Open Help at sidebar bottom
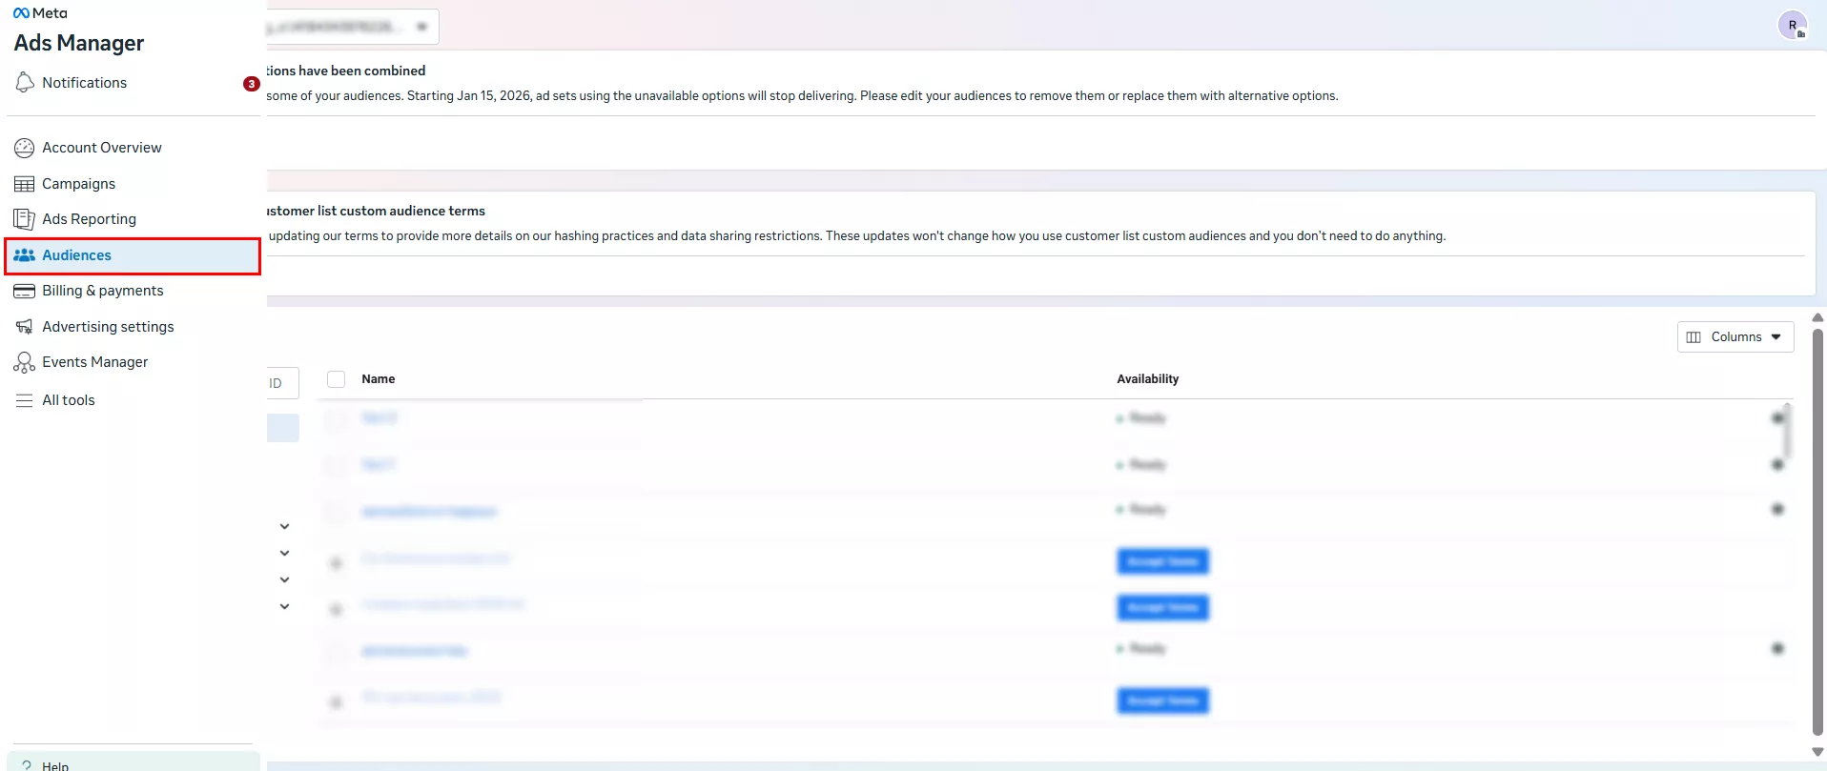The height and width of the screenshot is (771, 1827). tap(54, 764)
